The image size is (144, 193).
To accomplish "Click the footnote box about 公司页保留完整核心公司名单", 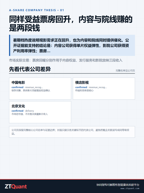I will point(72,132).
